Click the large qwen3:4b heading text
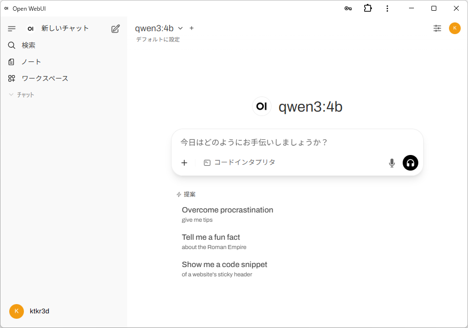468x328 pixels. 311,107
